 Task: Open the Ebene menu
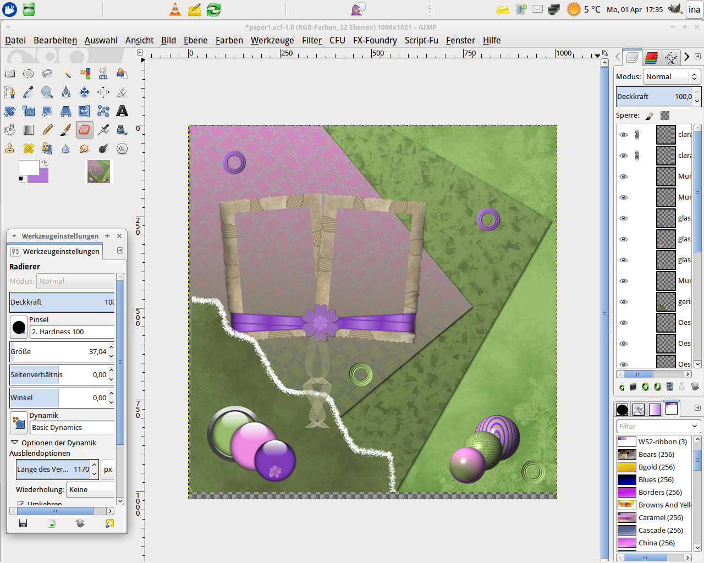click(x=195, y=40)
